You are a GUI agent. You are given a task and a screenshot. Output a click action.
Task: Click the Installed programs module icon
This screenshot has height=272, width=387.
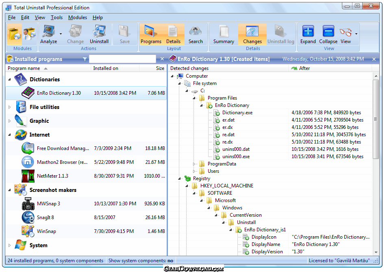click(x=14, y=34)
